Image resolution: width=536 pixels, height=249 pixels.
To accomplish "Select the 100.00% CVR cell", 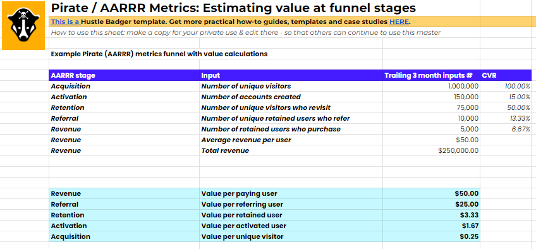I will pyautogui.click(x=506, y=86).
